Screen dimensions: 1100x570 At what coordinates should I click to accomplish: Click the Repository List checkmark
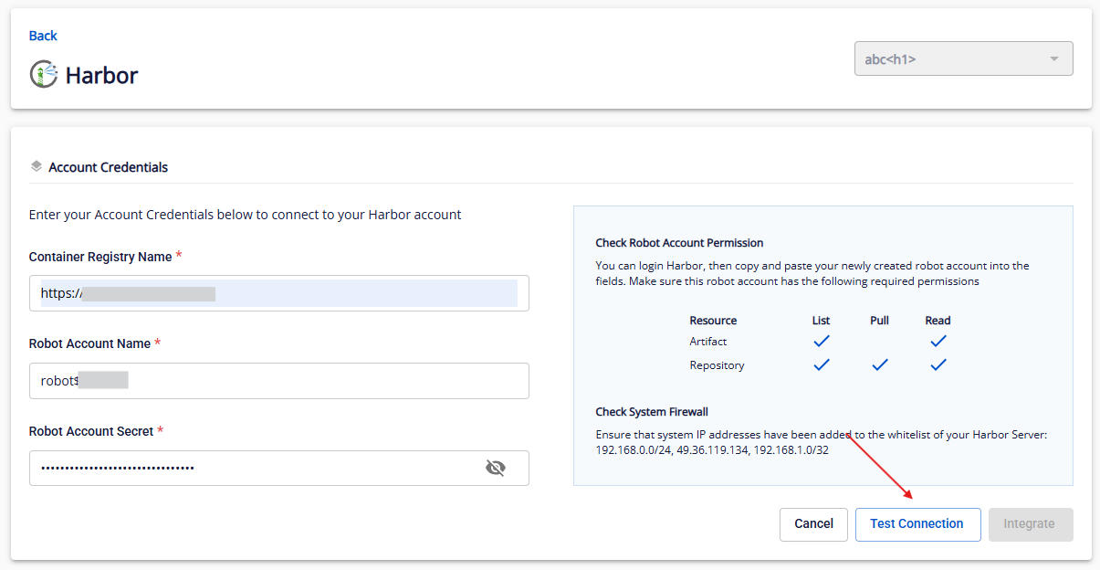point(822,365)
